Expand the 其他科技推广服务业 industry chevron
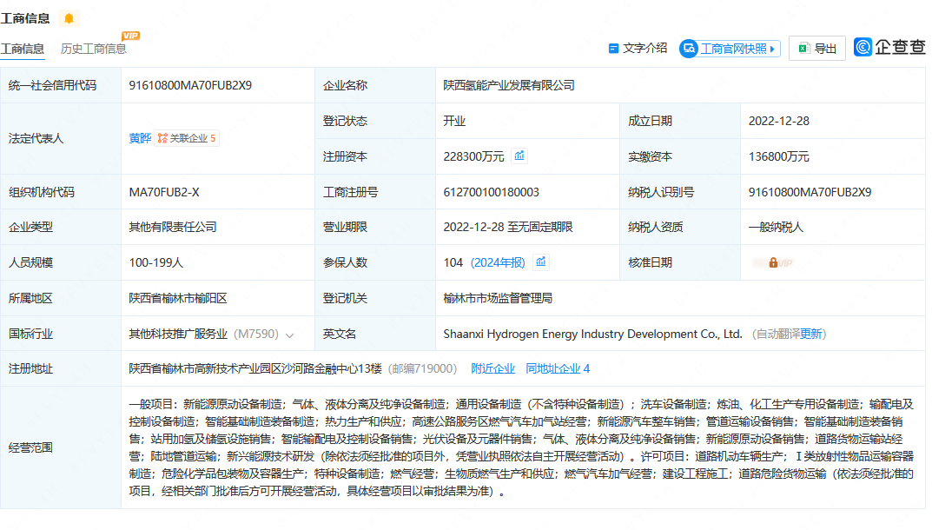Viewport: 932px width, 530px height. coord(289,335)
